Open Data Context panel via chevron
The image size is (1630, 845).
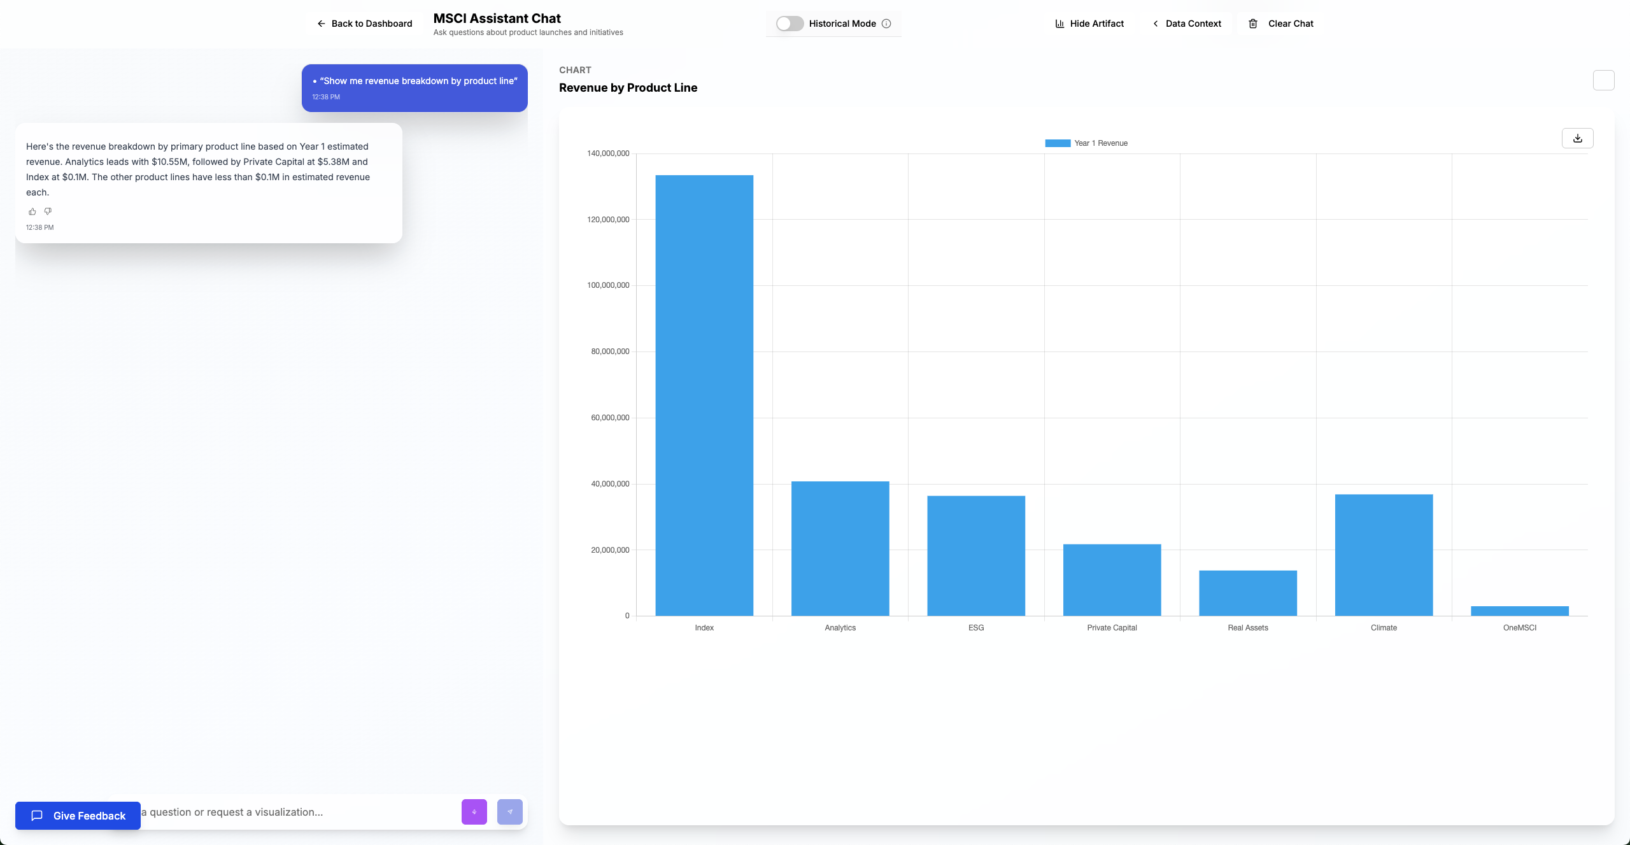coord(1156,24)
